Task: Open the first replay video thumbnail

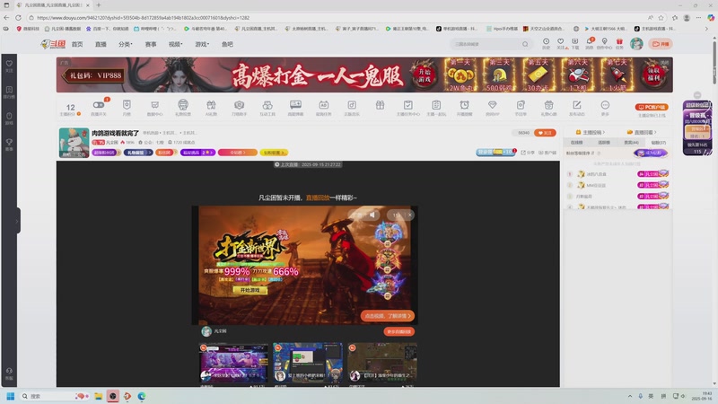Action: [233, 364]
